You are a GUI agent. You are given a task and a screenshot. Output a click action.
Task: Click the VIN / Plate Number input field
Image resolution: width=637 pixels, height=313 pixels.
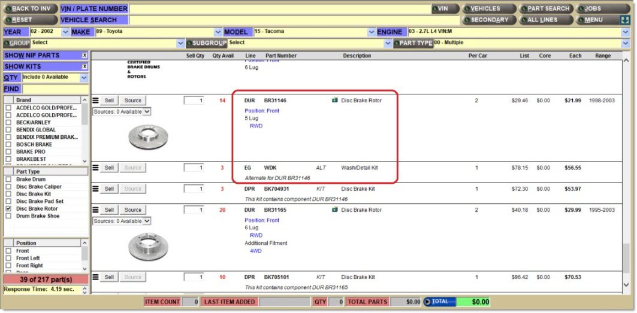click(x=279, y=8)
